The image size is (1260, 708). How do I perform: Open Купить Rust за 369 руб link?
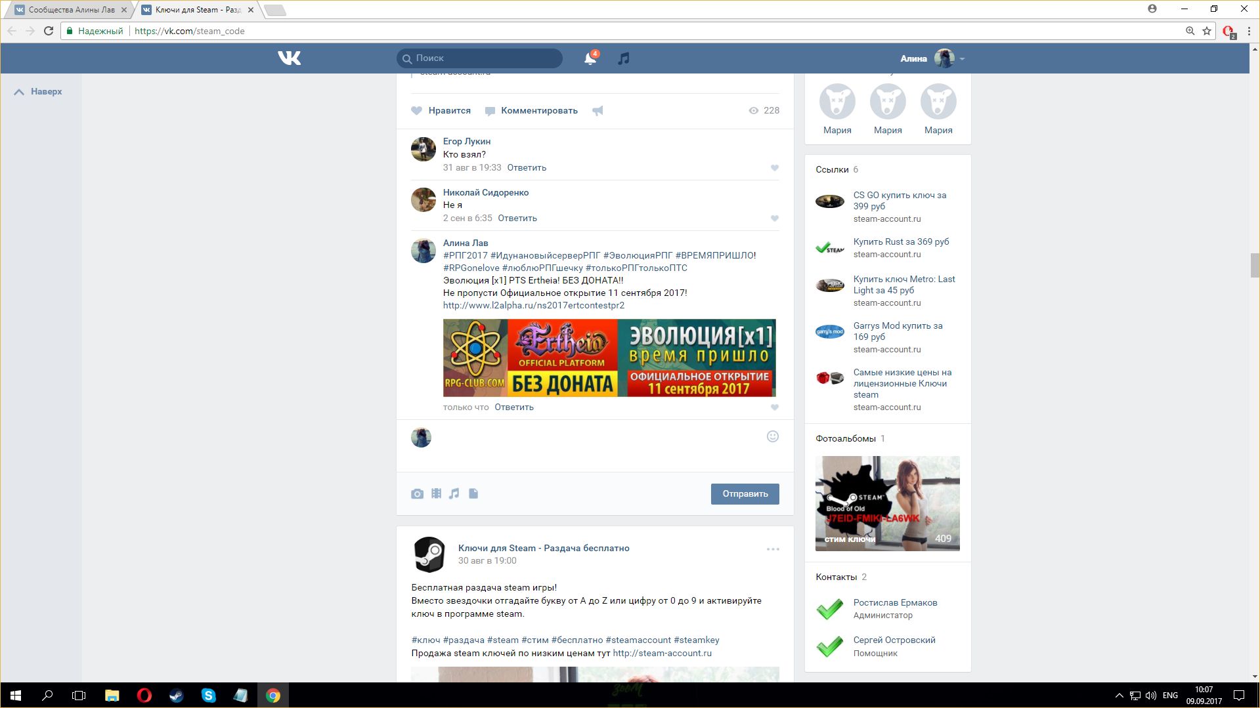pyautogui.click(x=902, y=242)
